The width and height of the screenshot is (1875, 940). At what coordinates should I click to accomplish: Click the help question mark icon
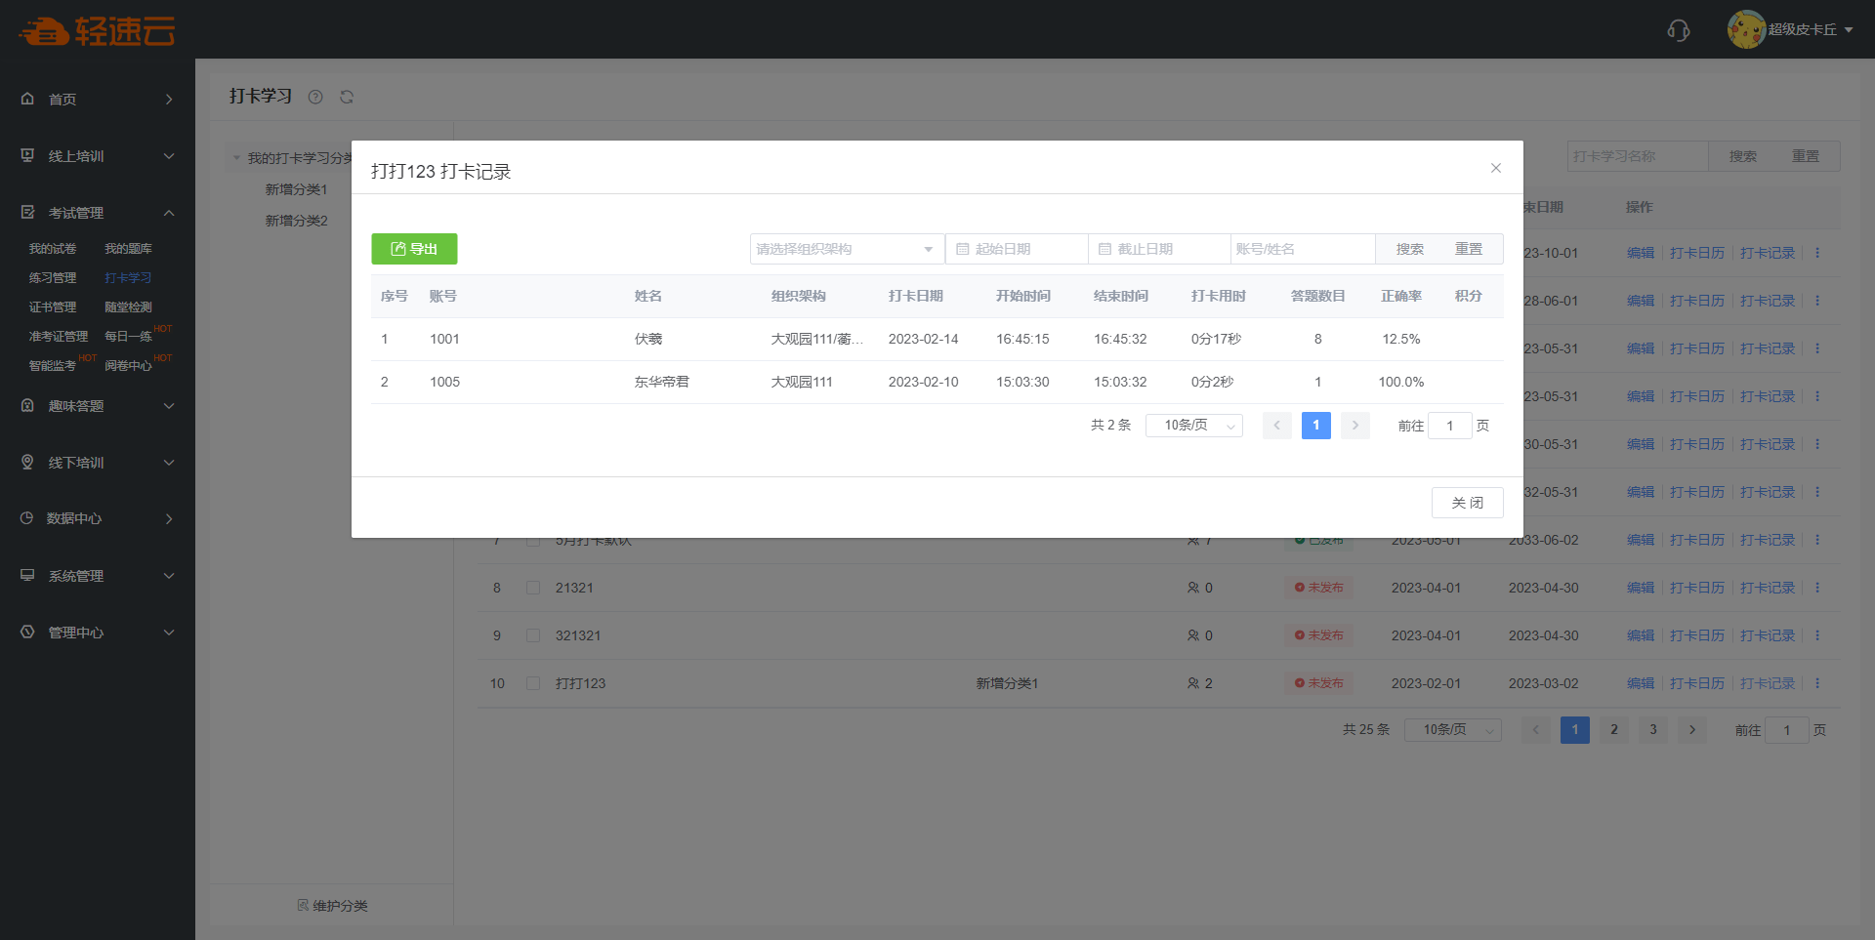[315, 97]
